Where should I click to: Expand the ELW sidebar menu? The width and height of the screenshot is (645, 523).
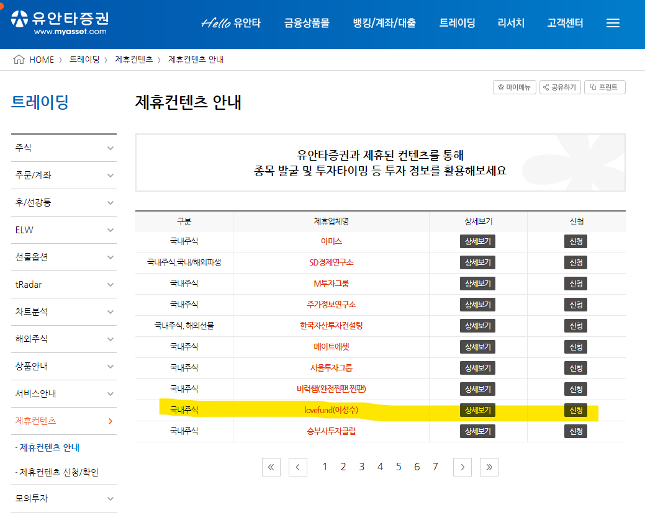tap(64, 230)
